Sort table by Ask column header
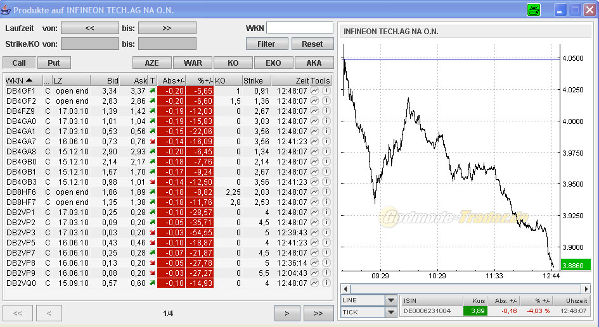Screen dimensions: 599x327 (134, 80)
